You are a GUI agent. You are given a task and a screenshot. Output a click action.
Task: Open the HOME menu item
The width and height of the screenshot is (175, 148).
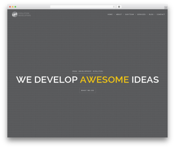(x=110, y=14)
